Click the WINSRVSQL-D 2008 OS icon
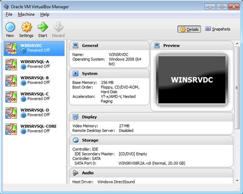 click(11, 113)
